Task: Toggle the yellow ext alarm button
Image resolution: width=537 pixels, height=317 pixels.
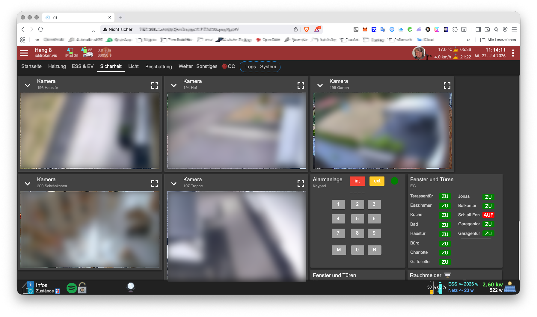Action: click(377, 181)
